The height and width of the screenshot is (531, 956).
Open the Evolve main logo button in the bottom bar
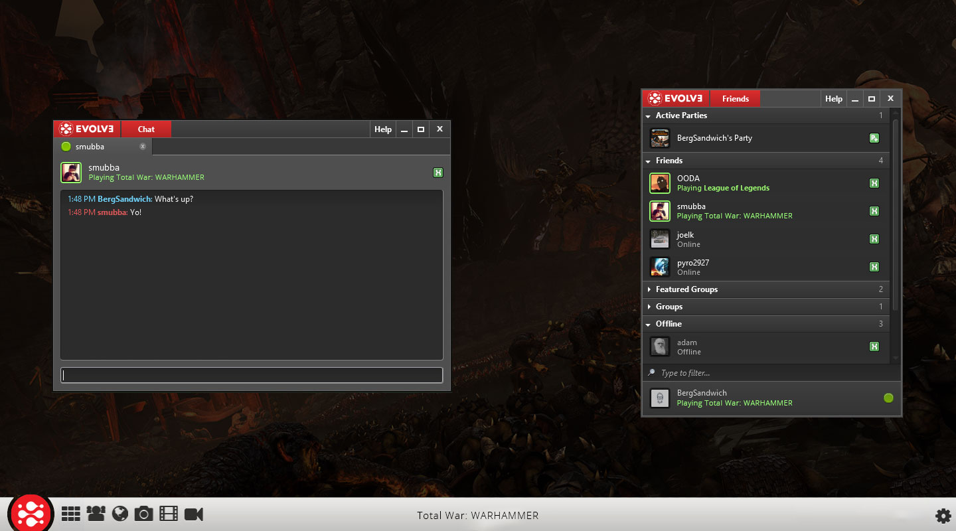pyautogui.click(x=31, y=513)
